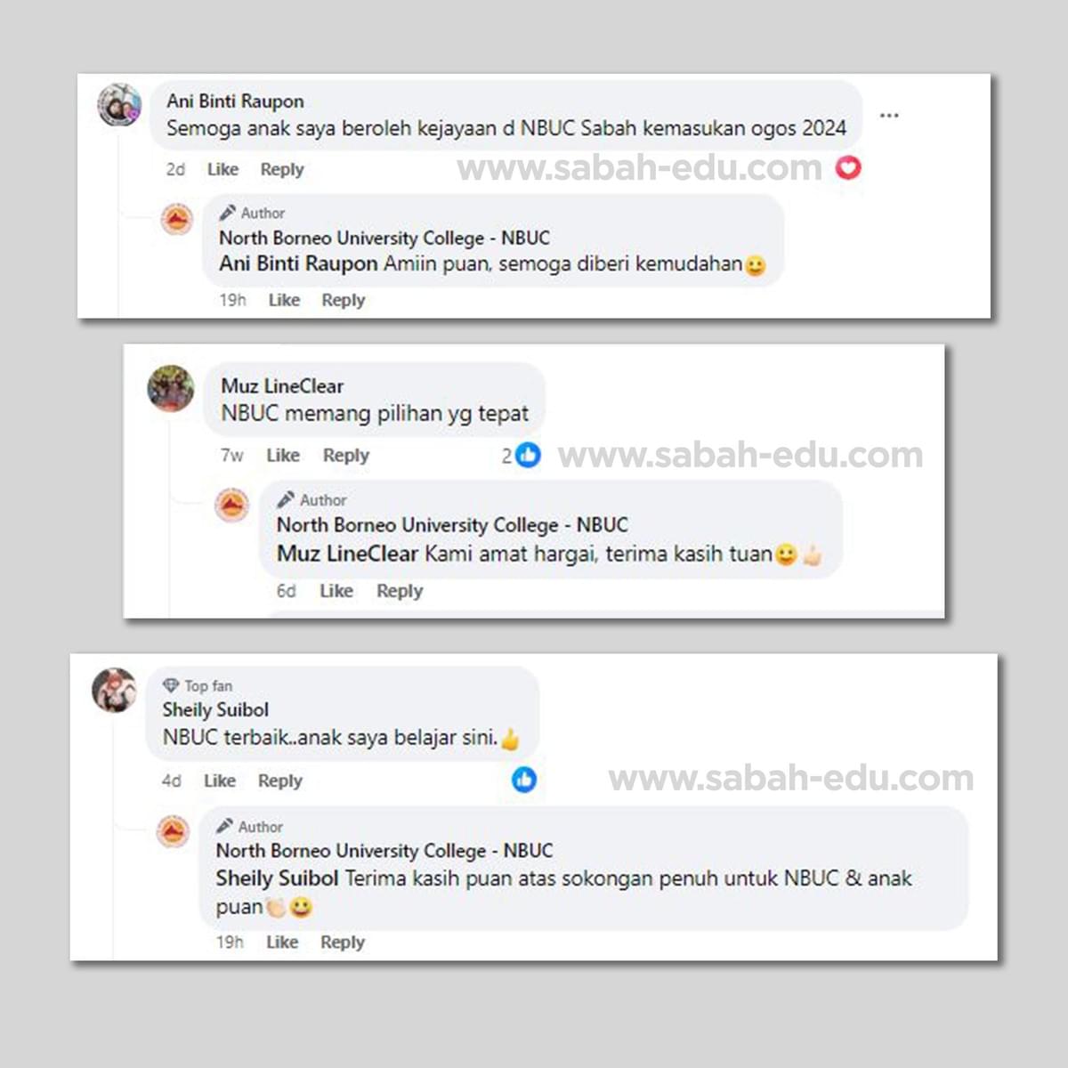Click NBUC logo avatar in Sheily Suibol thread
This screenshot has width=1068, height=1068.
point(173,831)
